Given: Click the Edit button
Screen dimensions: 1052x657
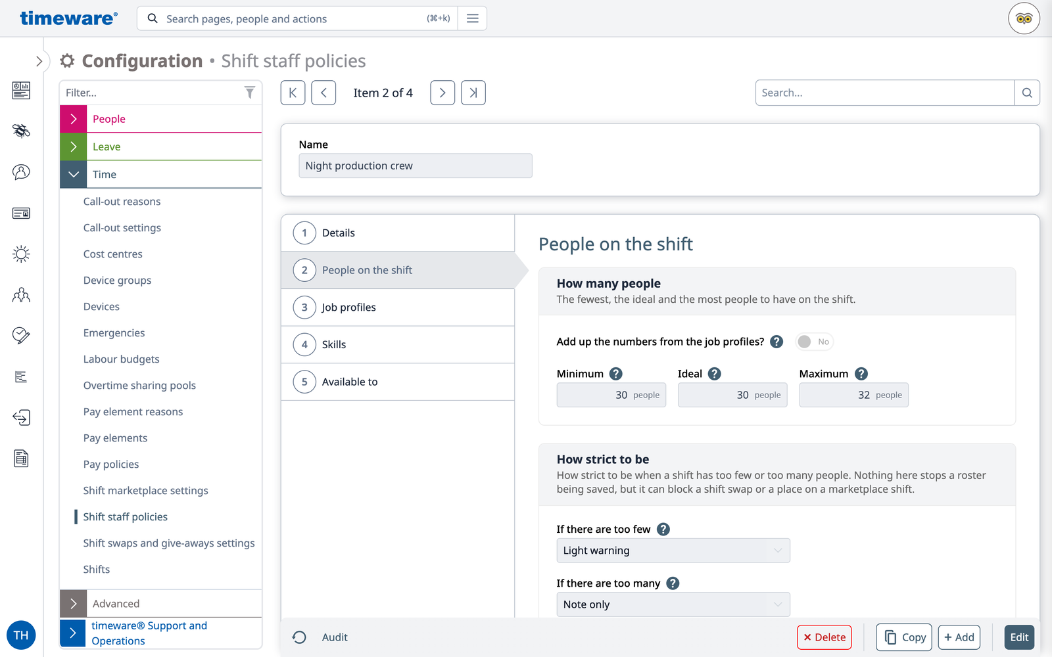Looking at the screenshot, I should coord(1019,637).
